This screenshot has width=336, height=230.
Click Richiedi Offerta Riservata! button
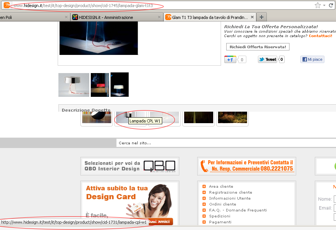258,47
